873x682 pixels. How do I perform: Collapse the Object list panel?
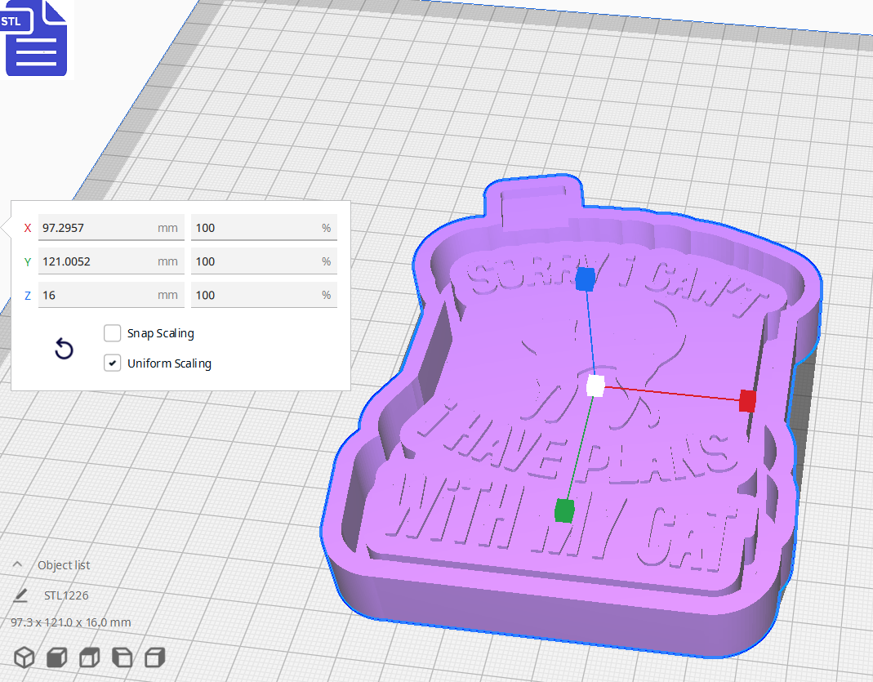[18, 564]
